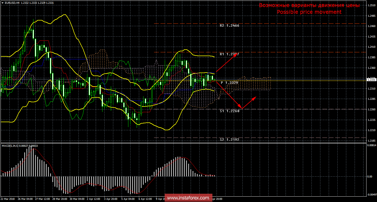Select the R1 pivot level label
Screen dimensions: 377x202
tap(229, 54)
